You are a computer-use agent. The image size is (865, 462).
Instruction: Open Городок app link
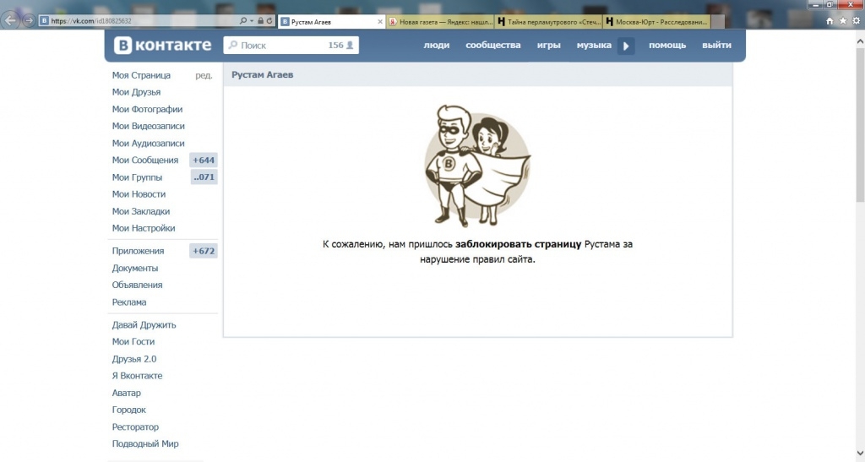129,410
